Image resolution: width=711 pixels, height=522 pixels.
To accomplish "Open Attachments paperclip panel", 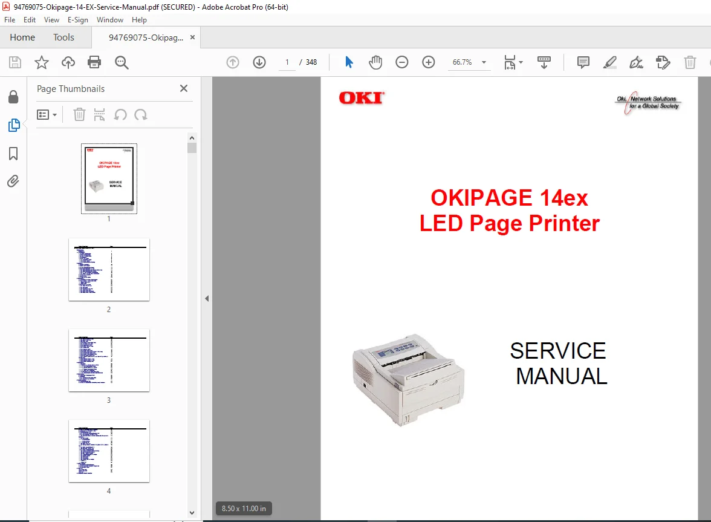I will tap(13, 181).
